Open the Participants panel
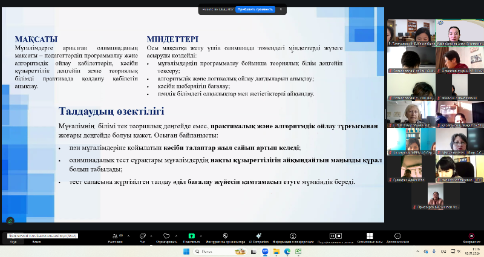Image resolution: width=484 pixels, height=257 pixels. tap(114, 235)
